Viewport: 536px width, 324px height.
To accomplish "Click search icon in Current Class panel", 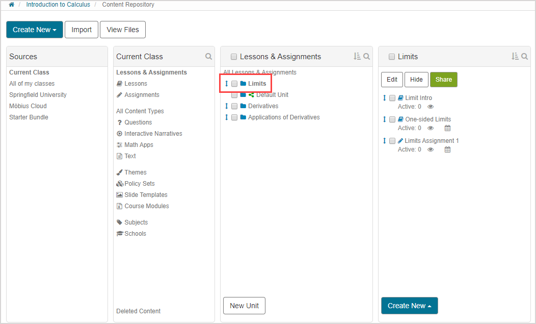I will tap(208, 57).
